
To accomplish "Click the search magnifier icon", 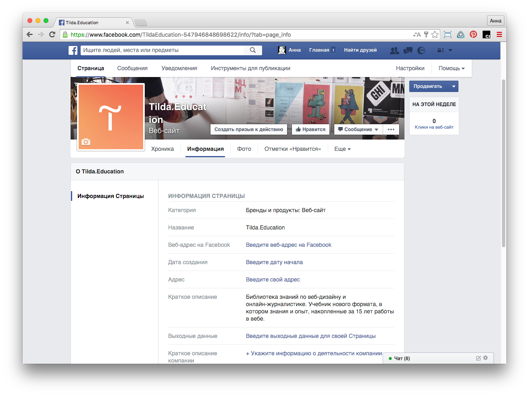I will tap(253, 50).
